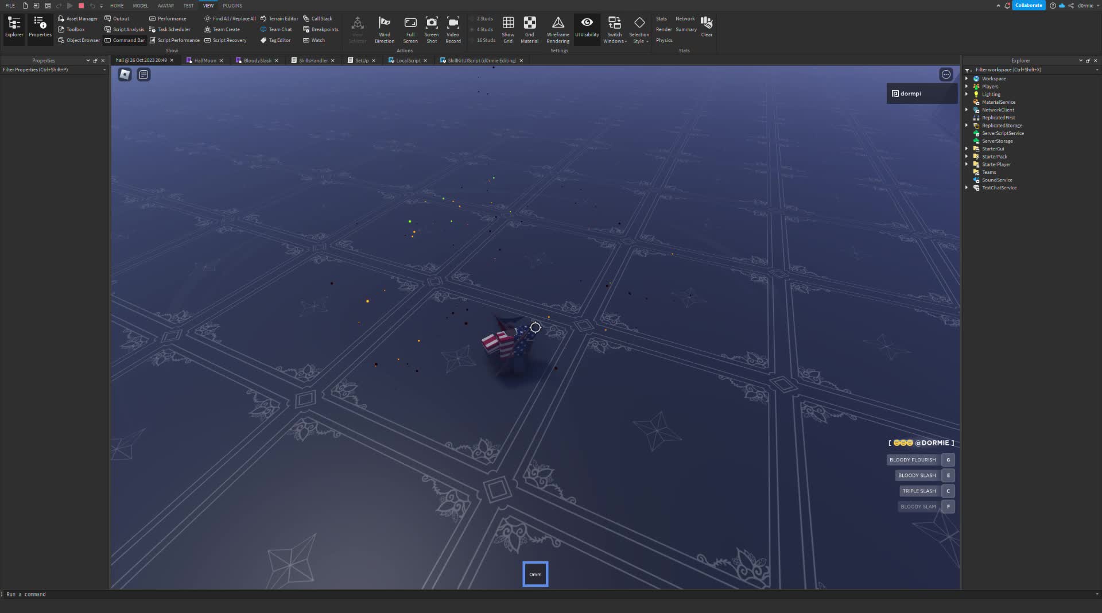The height and width of the screenshot is (613, 1102).
Task: Click the Collaborate button
Action: pos(1028,5)
